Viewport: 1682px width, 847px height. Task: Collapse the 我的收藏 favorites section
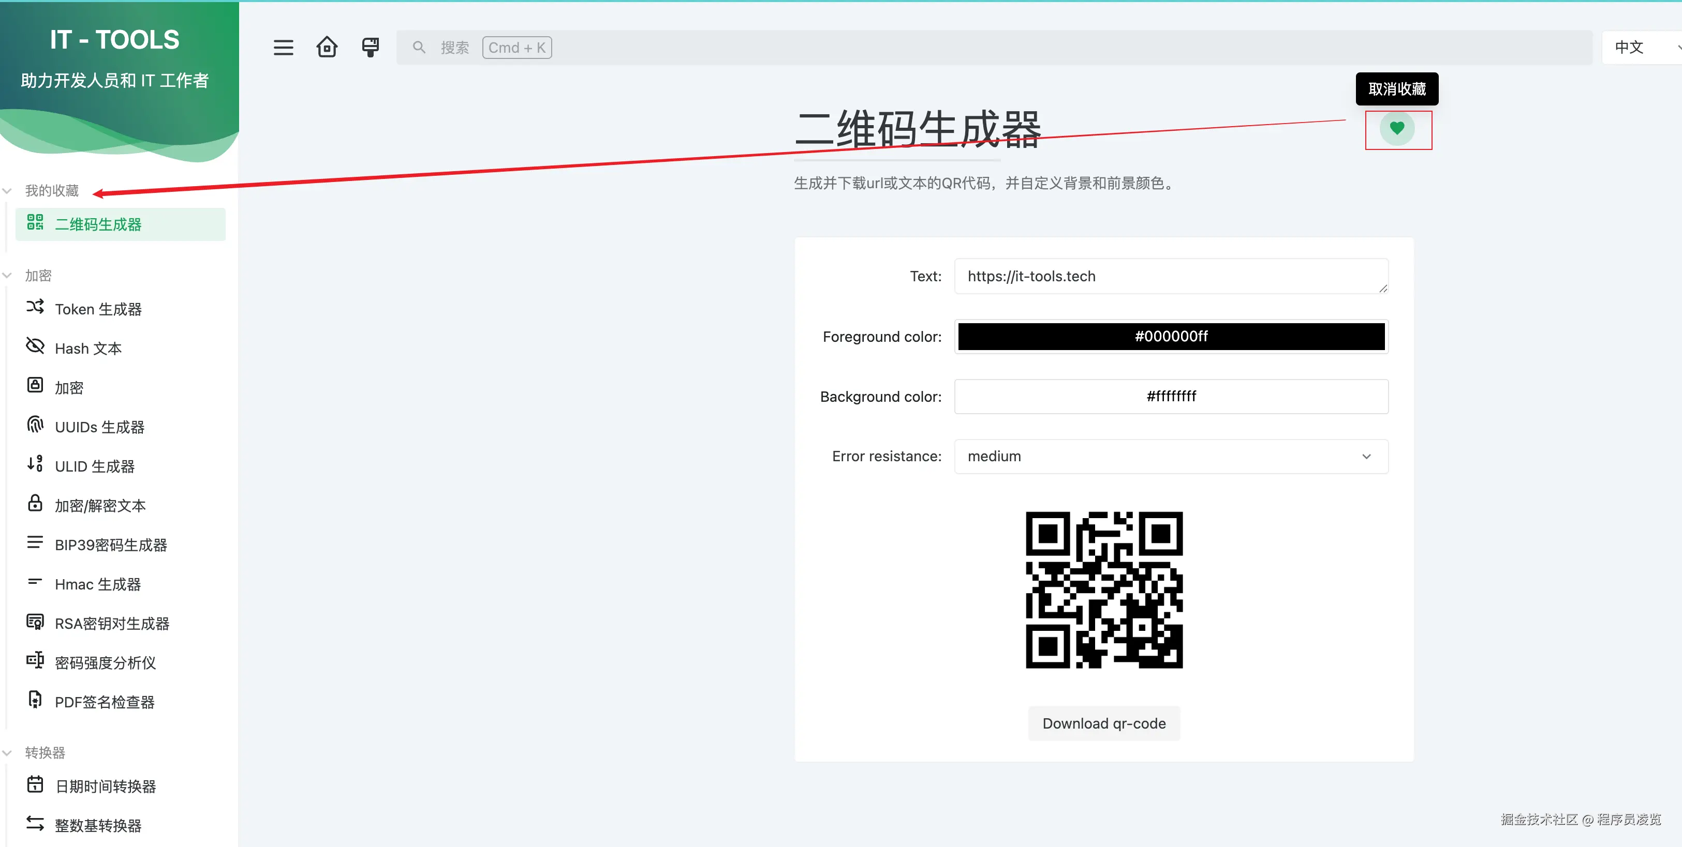click(51, 190)
